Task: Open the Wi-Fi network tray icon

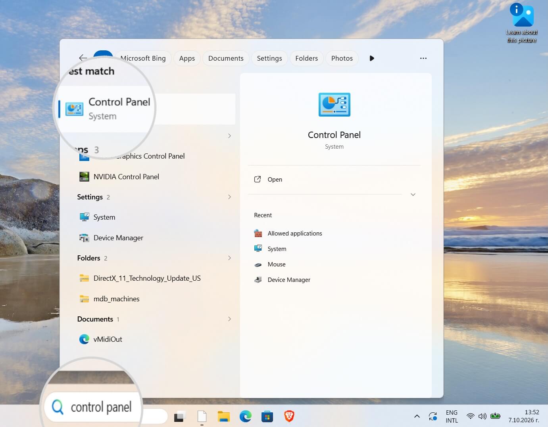Action: point(470,416)
